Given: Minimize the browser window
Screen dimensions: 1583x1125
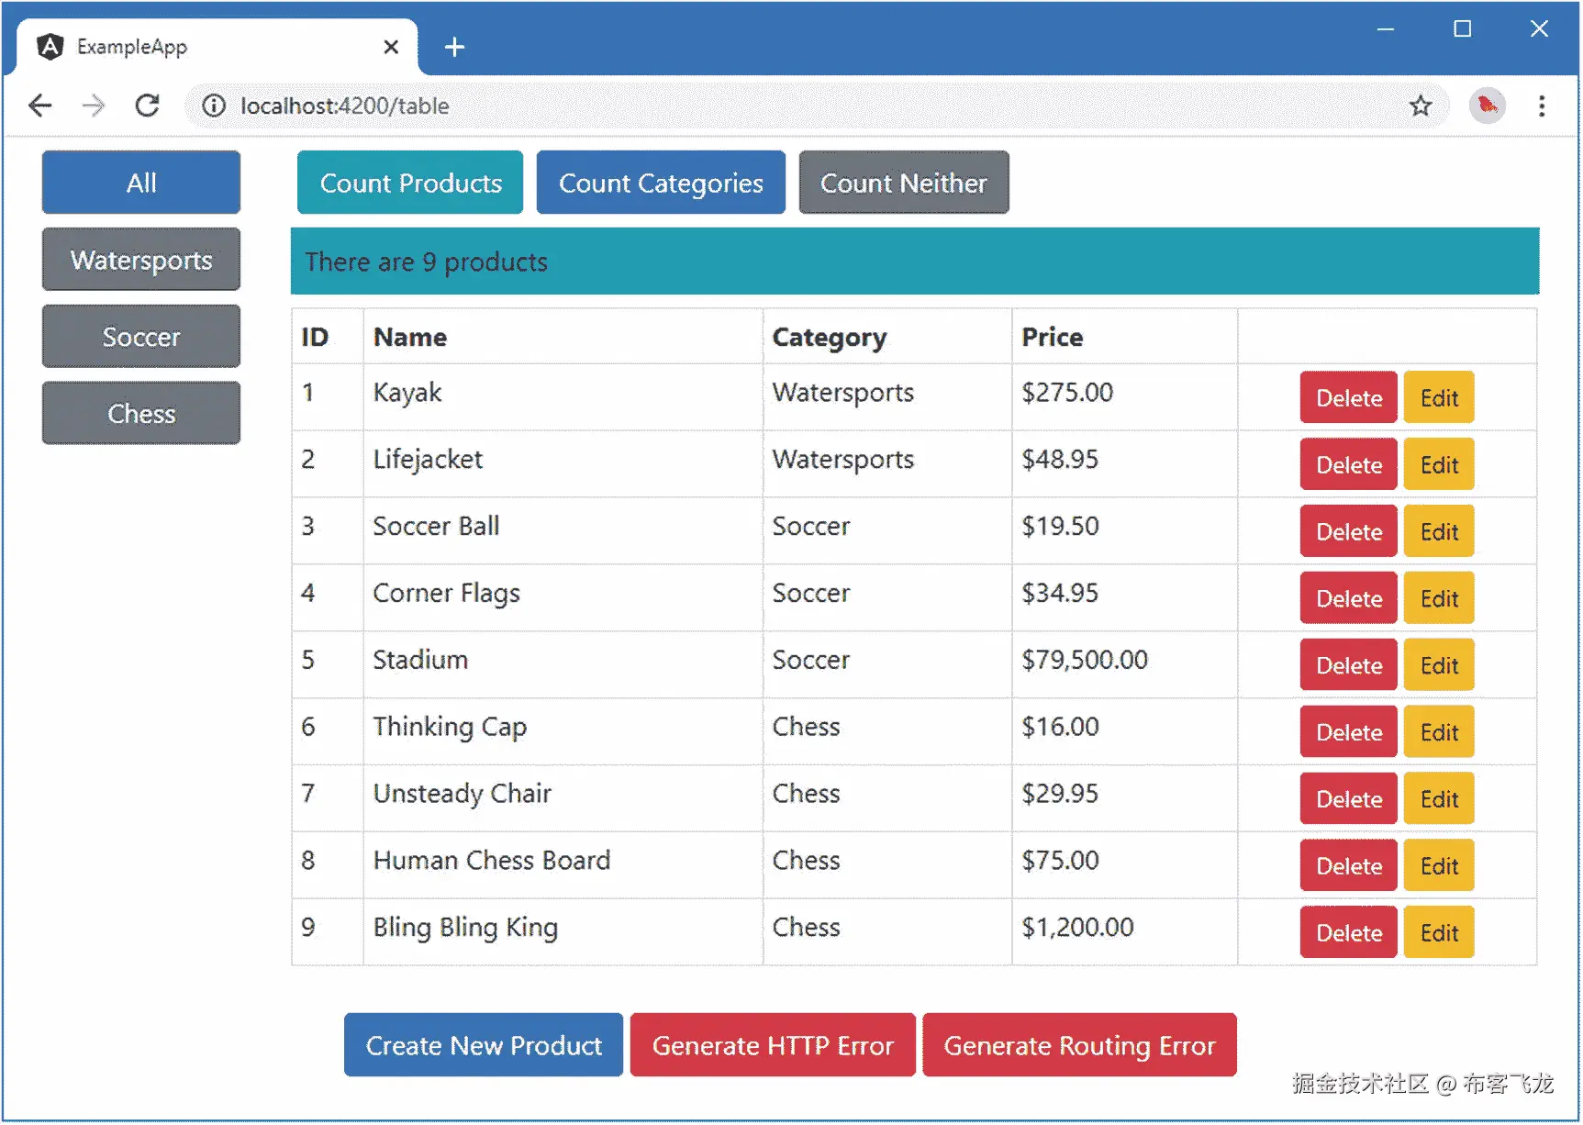Looking at the screenshot, I should (1386, 29).
